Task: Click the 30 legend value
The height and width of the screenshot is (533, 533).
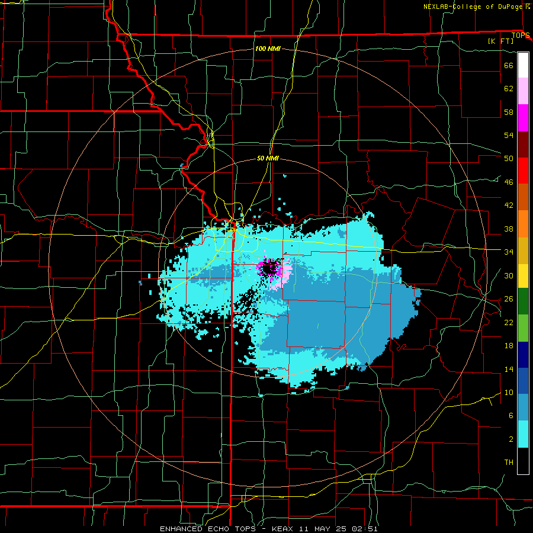Action: pyautogui.click(x=509, y=275)
